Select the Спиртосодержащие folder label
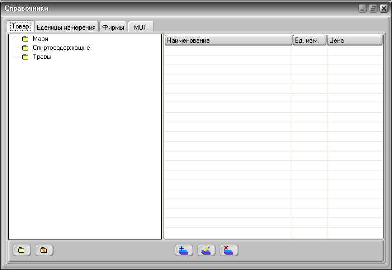This screenshot has width=392, height=270. [61, 48]
